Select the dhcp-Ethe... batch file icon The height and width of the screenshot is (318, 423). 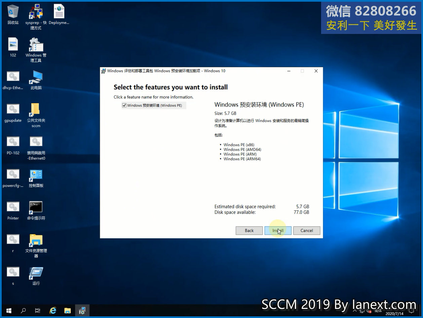[13, 80]
